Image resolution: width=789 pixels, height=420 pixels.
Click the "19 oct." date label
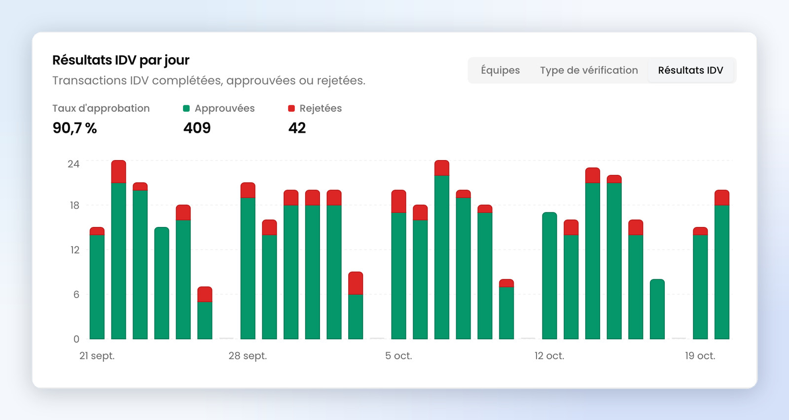(700, 355)
